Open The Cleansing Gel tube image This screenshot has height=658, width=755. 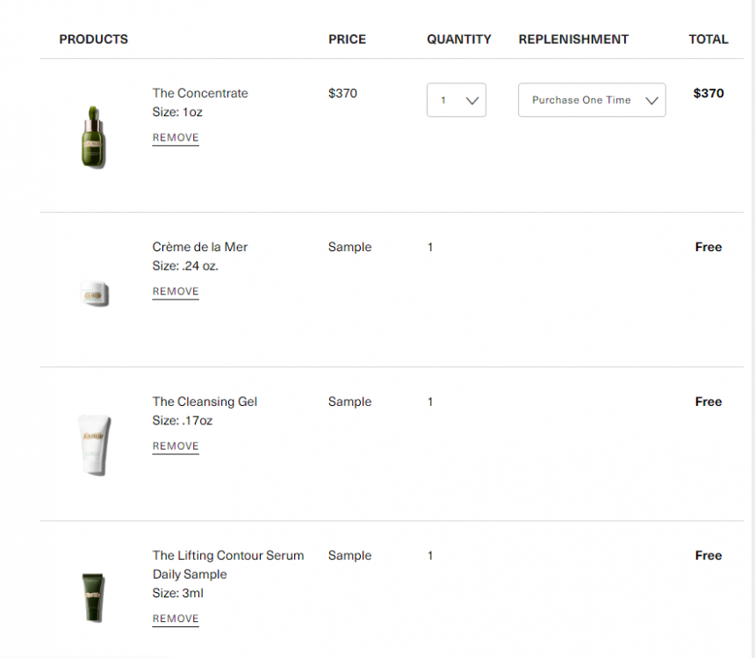click(x=95, y=445)
